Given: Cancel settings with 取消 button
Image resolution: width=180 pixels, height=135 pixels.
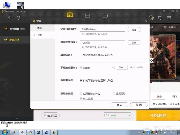Looking at the screenshot, I should (139, 105).
